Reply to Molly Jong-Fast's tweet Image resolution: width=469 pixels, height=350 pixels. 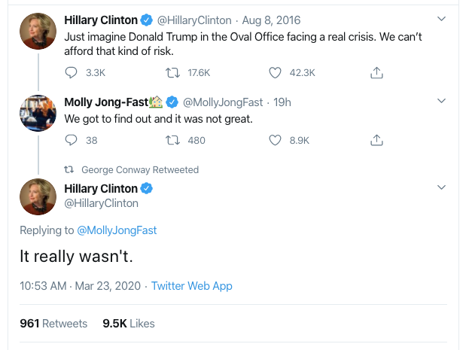72,140
